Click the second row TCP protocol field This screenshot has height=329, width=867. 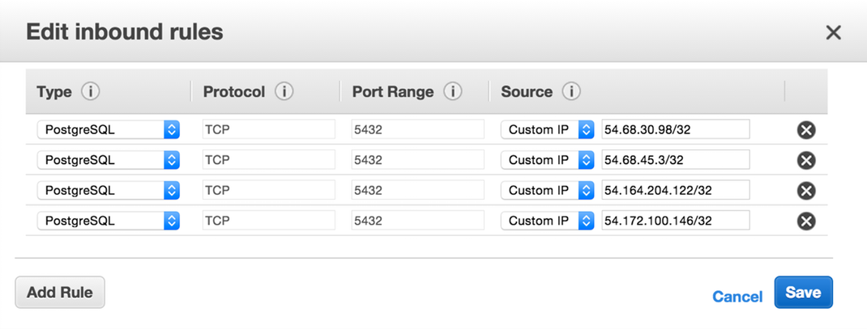click(268, 160)
